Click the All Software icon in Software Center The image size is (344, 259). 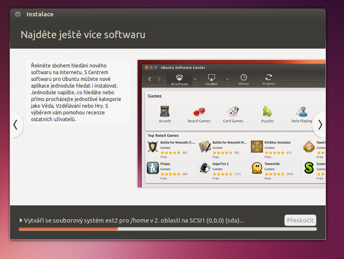coord(180,78)
